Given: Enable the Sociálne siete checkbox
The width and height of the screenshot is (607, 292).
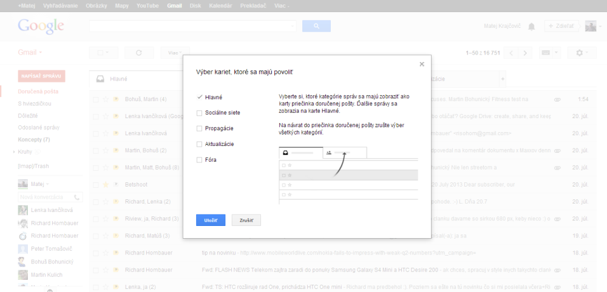Looking at the screenshot, I should pyautogui.click(x=200, y=113).
